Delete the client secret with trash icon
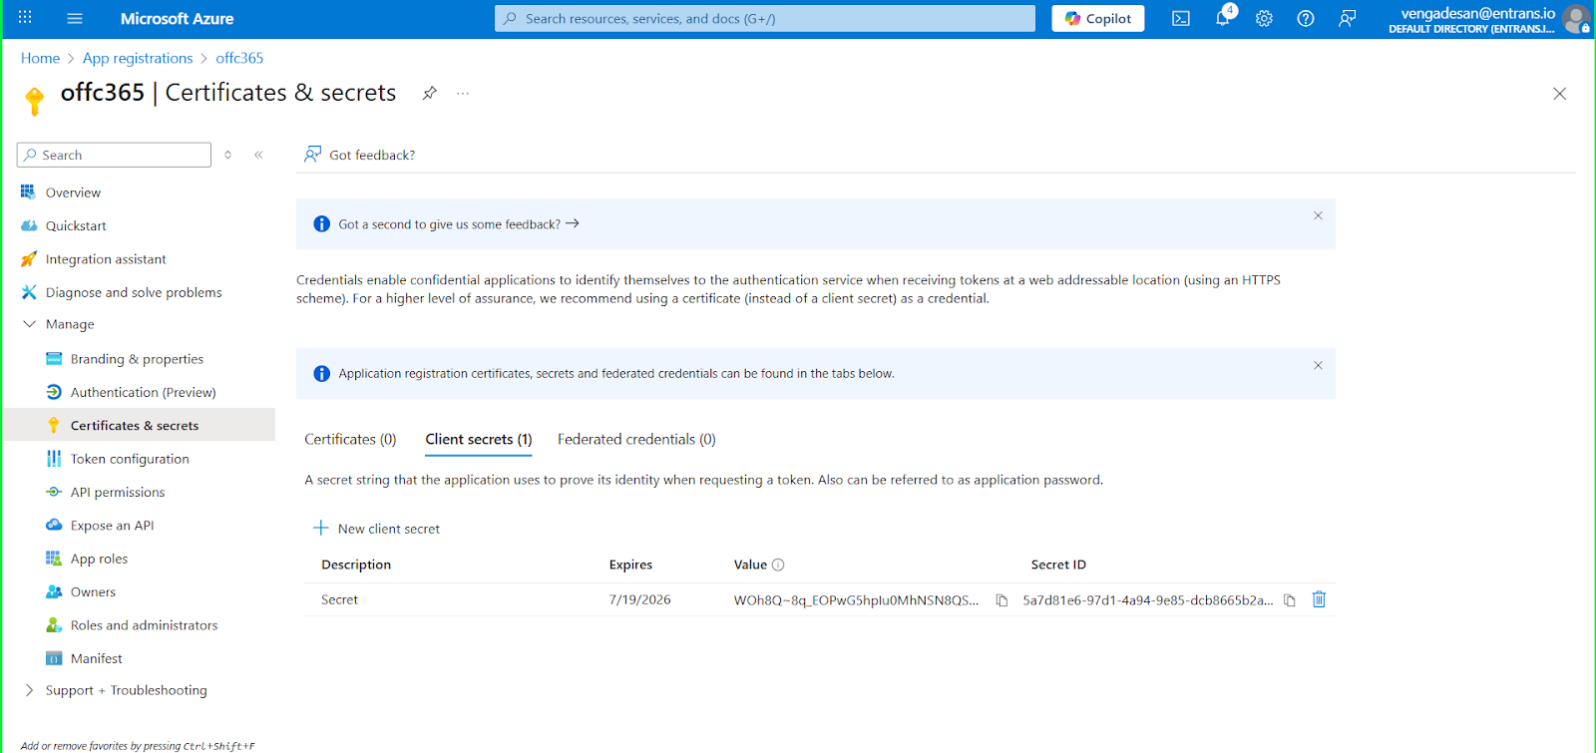The width and height of the screenshot is (1596, 753). 1319,599
